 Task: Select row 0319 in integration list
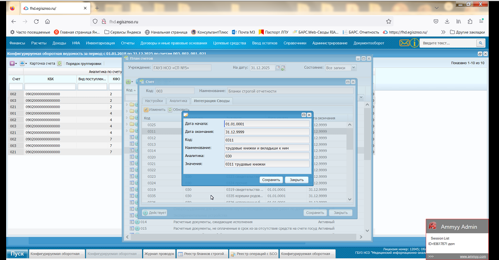245,190
